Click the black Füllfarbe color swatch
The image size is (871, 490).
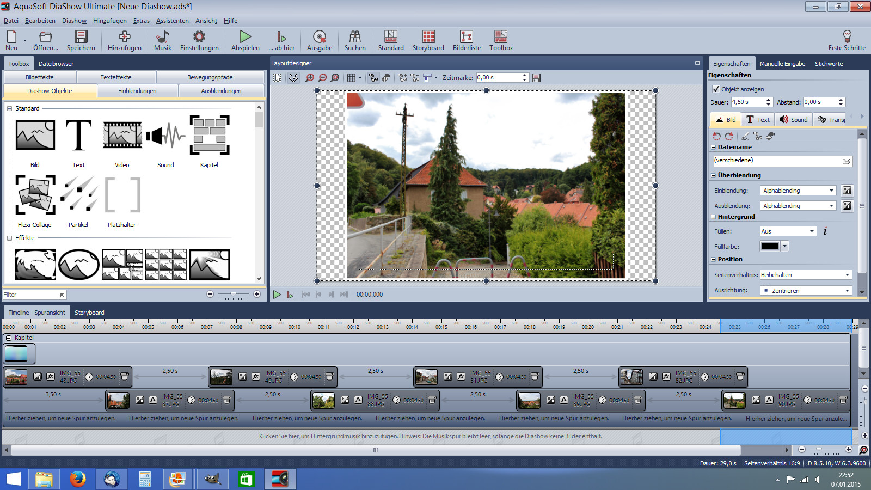click(x=770, y=247)
